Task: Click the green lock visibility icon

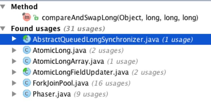Action: point(36,18)
